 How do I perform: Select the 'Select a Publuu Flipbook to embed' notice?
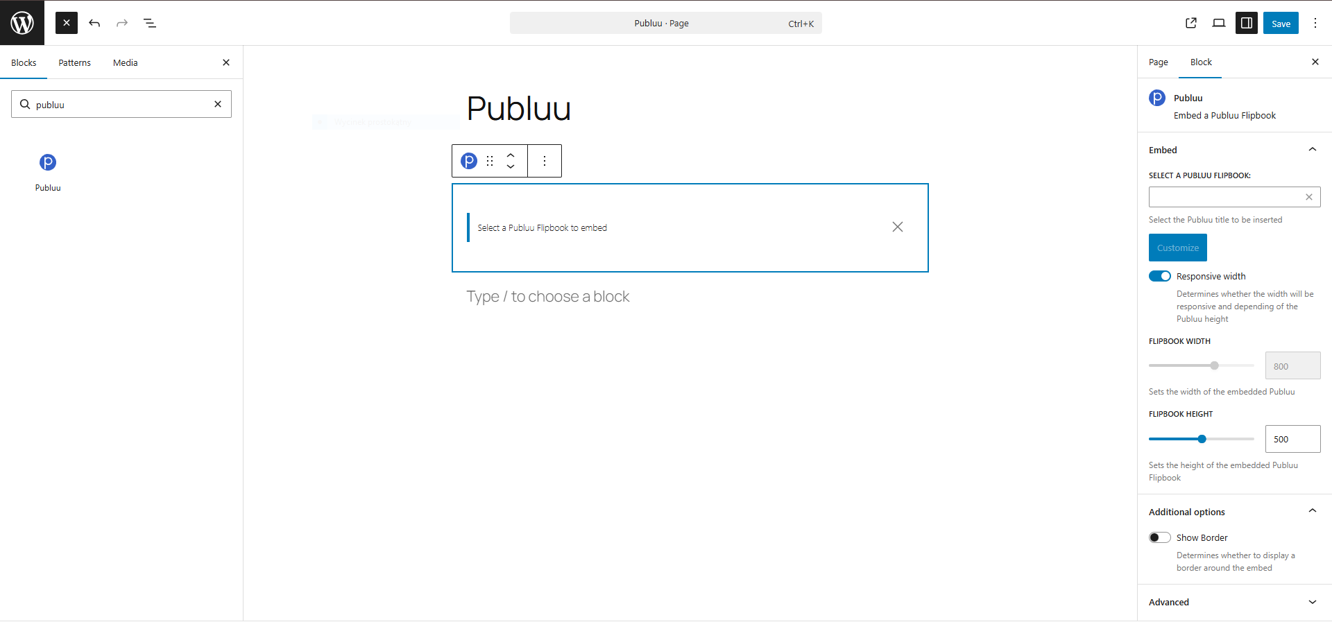coord(542,227)
